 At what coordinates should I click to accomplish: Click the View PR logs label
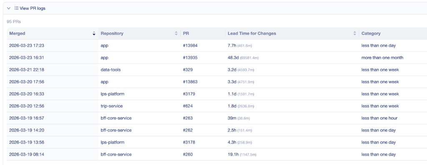[x=33, y=8]
